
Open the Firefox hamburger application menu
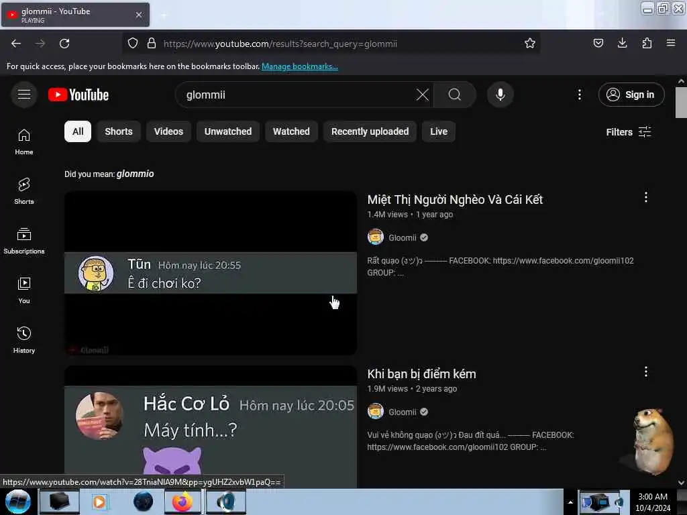(x=671, y=43)
